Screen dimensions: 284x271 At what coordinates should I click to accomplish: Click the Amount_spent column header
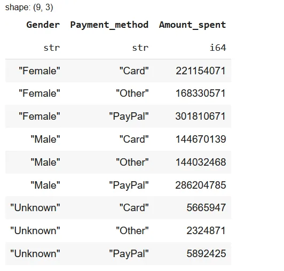pyautogui.click(x=193, y=25)
